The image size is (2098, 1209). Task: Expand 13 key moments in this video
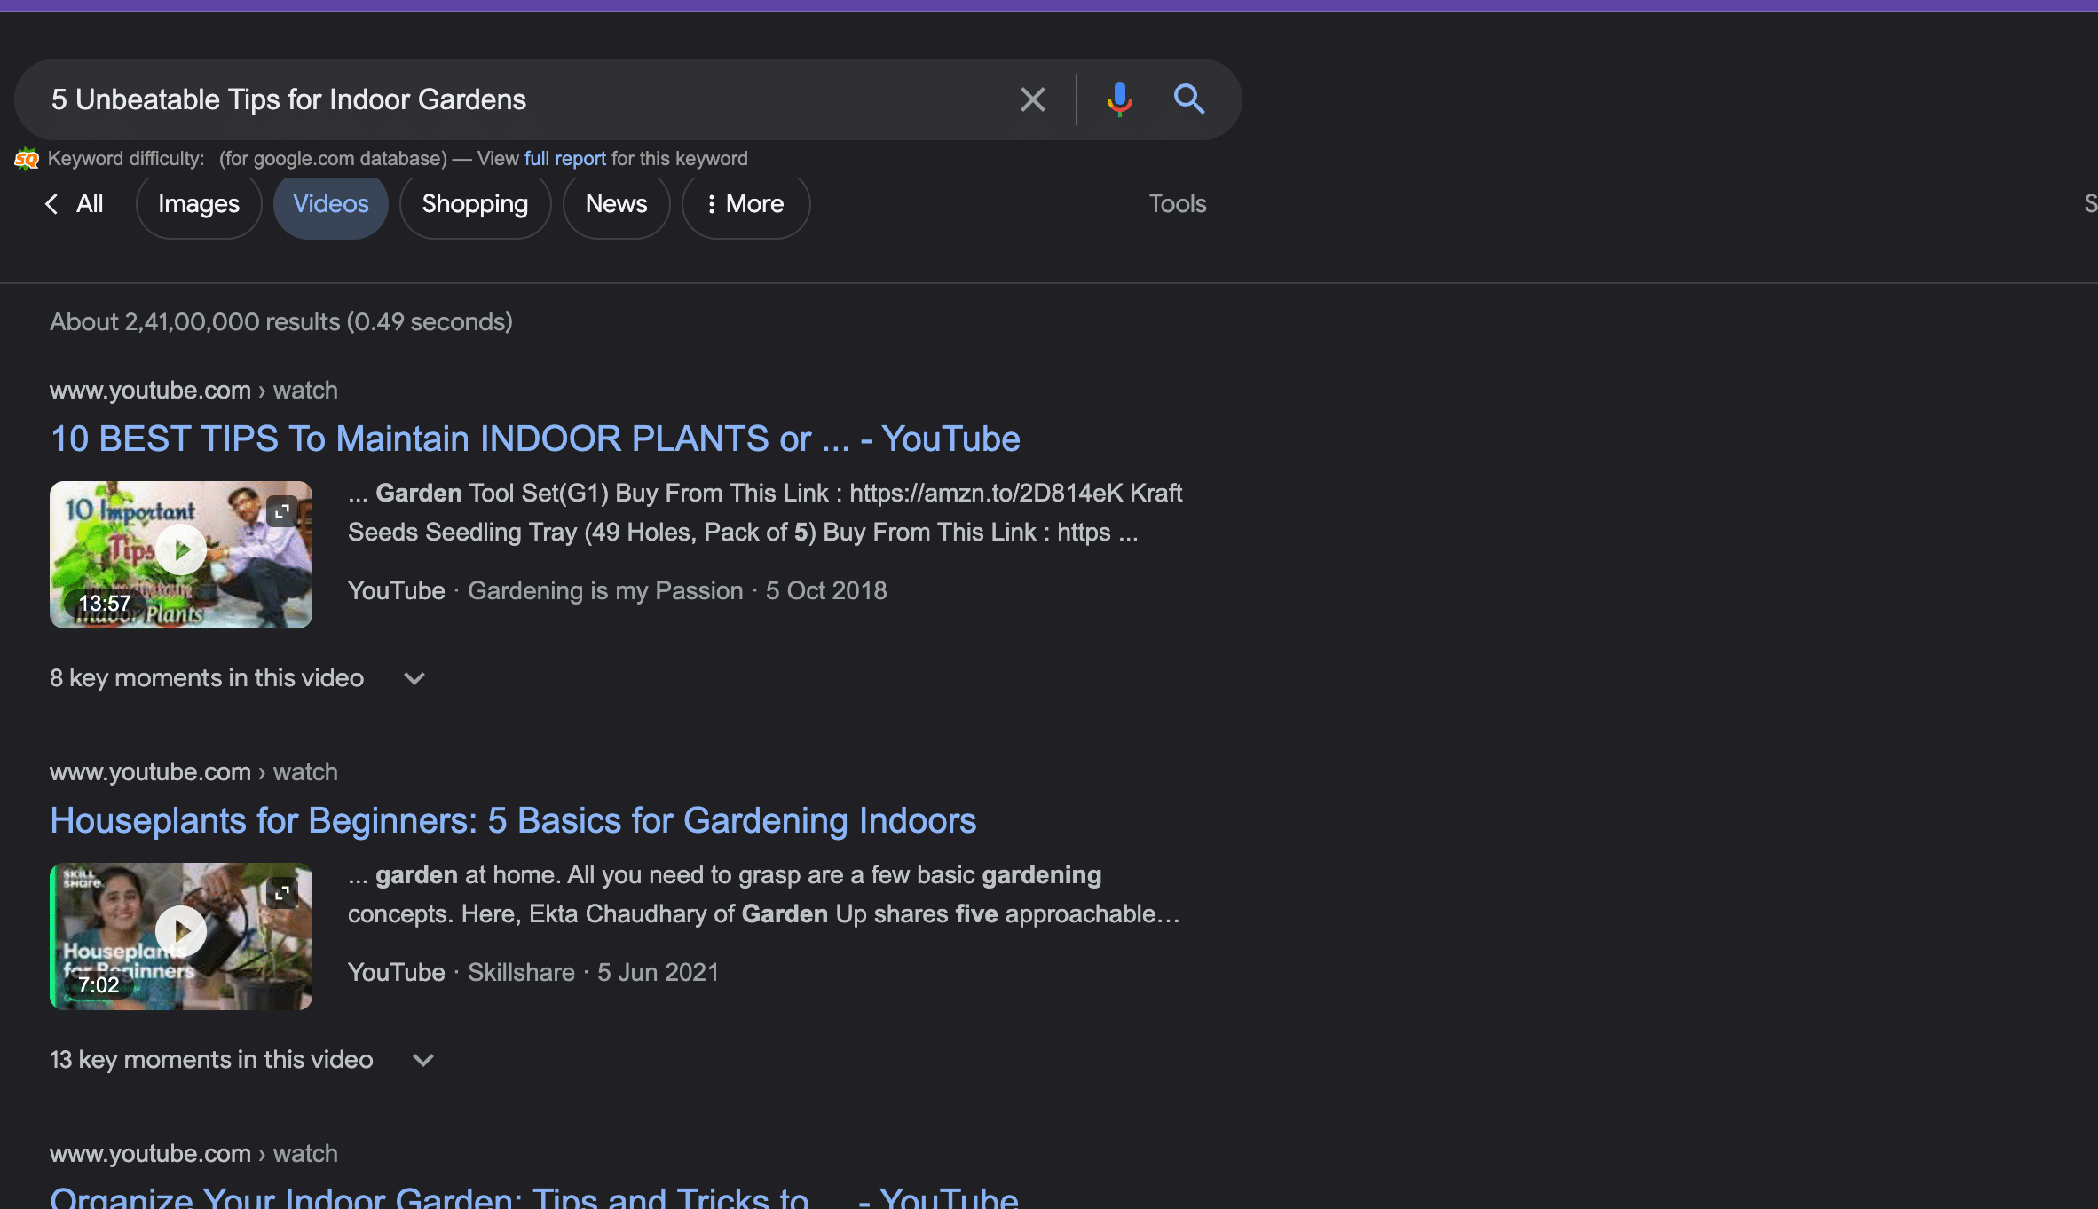pyautogui.click(x=423, y=1060)
